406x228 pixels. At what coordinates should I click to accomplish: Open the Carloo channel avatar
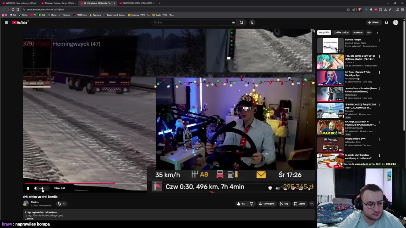point(26,204)
